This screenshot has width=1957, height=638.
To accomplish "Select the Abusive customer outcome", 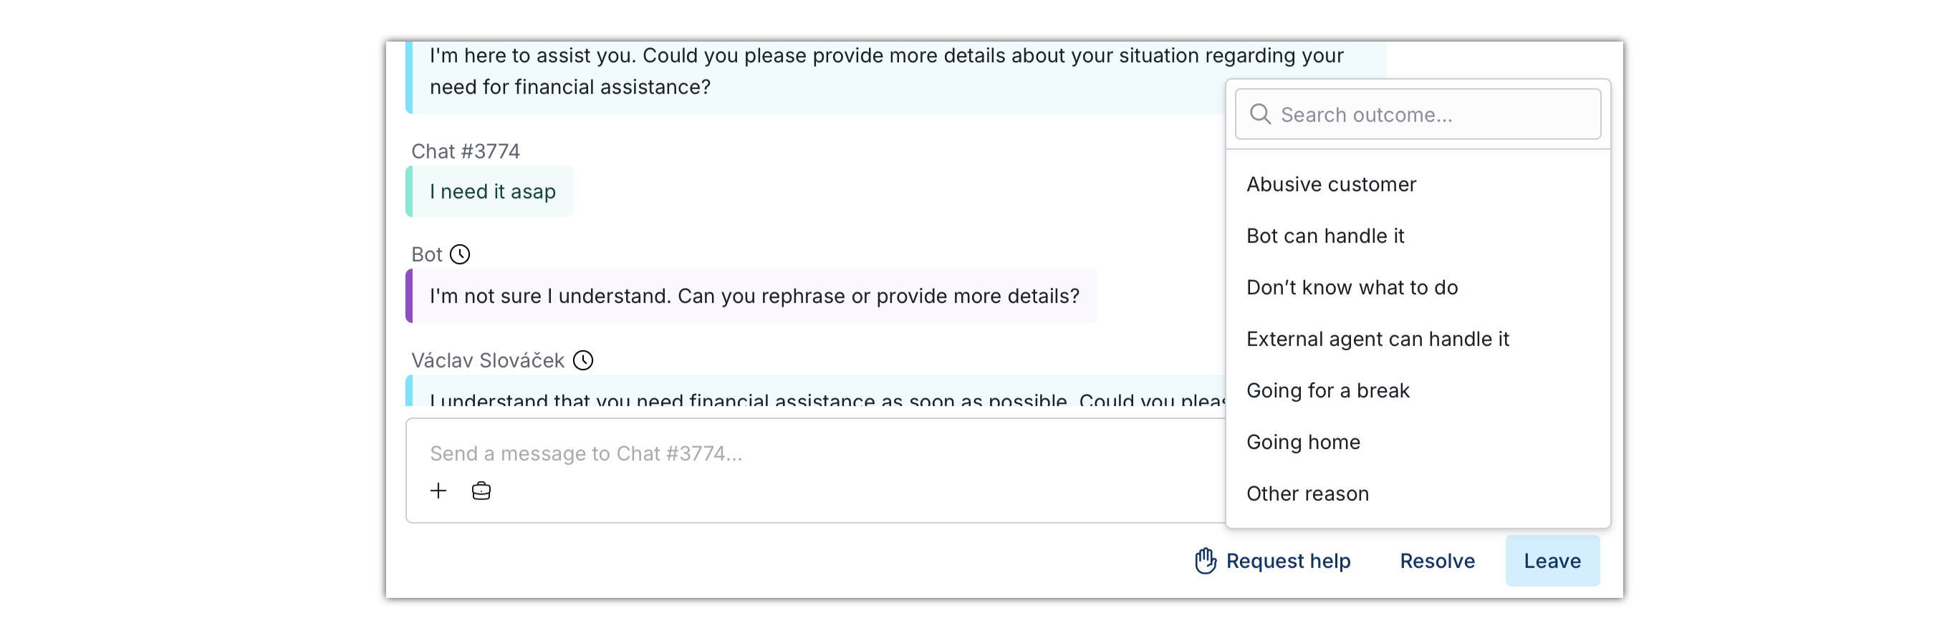I will (x=1418, y=185).
